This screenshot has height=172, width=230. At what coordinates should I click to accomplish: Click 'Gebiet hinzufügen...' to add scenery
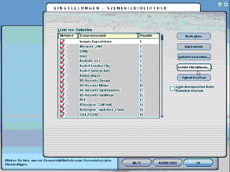194,67
